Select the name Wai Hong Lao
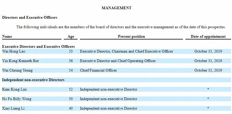 (x=14, y=51)
